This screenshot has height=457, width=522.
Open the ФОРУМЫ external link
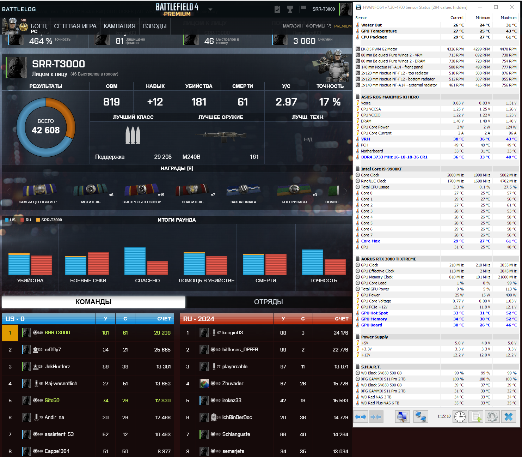click(x=318, y=26)
